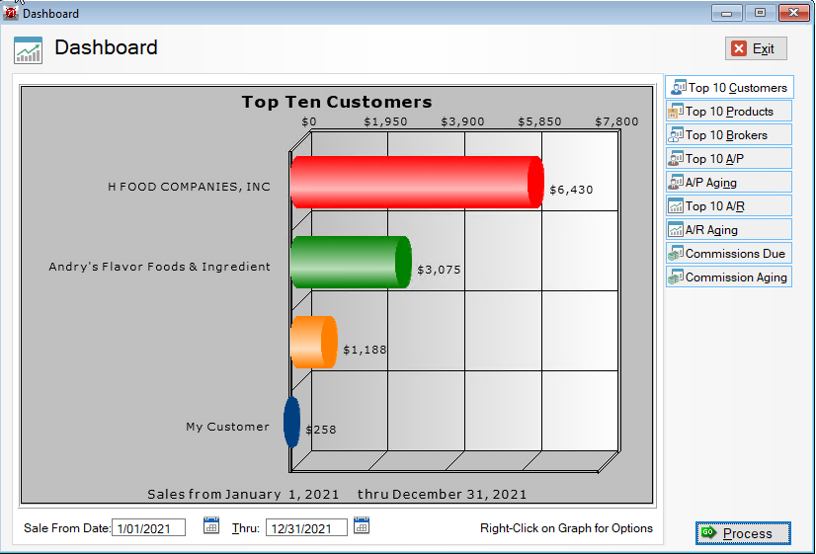Viewport: 816px width, 554px height.
Task: Open the Top 10 Customers chart
Action: (729, 87)
